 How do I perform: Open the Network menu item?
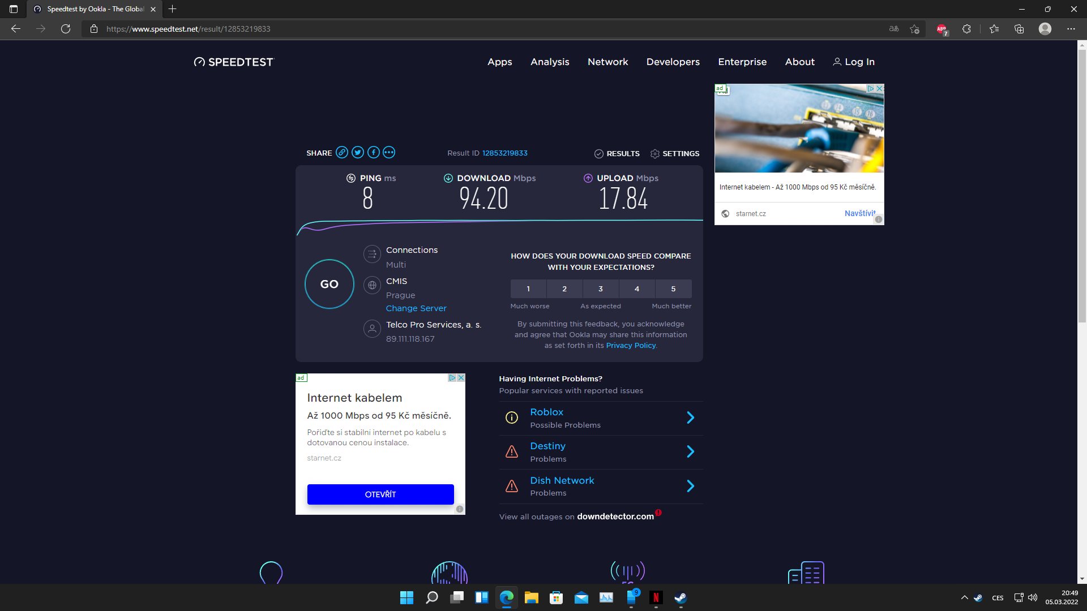pos(607,62)
